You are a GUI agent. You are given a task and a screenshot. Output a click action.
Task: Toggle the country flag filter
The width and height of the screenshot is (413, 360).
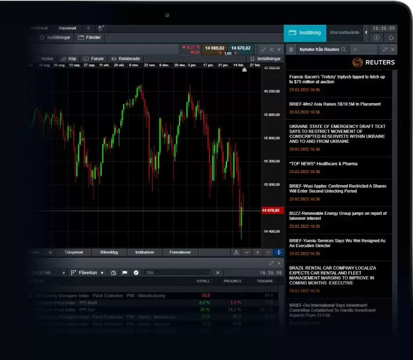click(125, 272)
